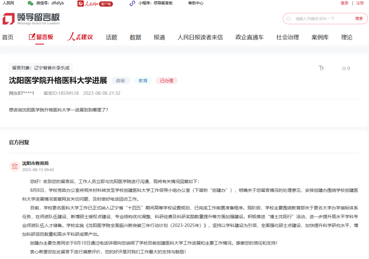The image size is (369, 259).
Task: Click the 沈阳市教育局 institution icon
Action: pyautogui.click(x=14, y=166)
